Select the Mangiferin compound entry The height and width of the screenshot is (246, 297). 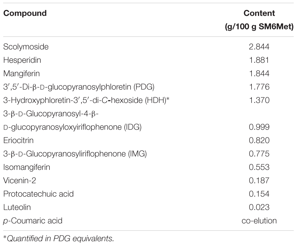pos(21,74)
